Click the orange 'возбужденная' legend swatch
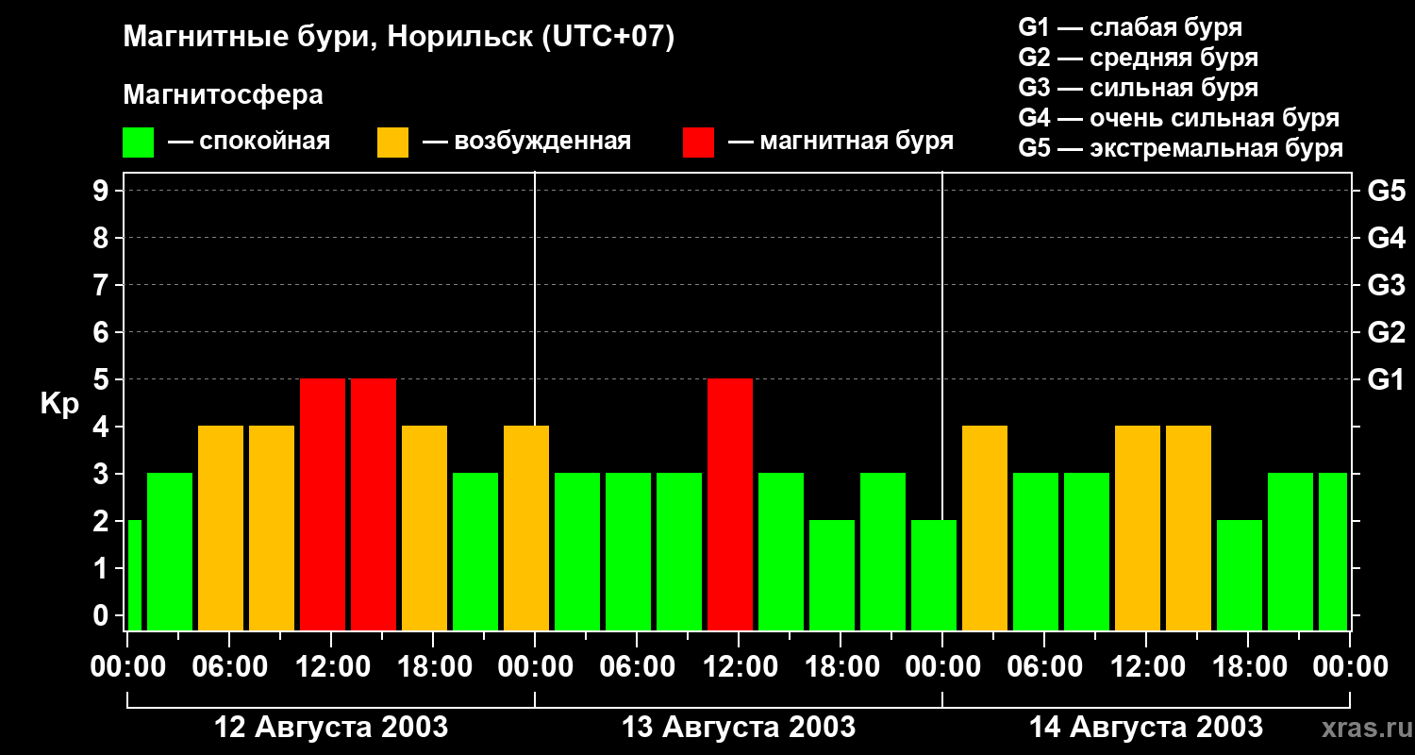 point(392,143)
